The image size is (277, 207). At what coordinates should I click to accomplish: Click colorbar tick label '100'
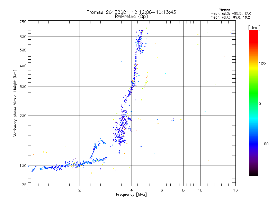[262, 63]
